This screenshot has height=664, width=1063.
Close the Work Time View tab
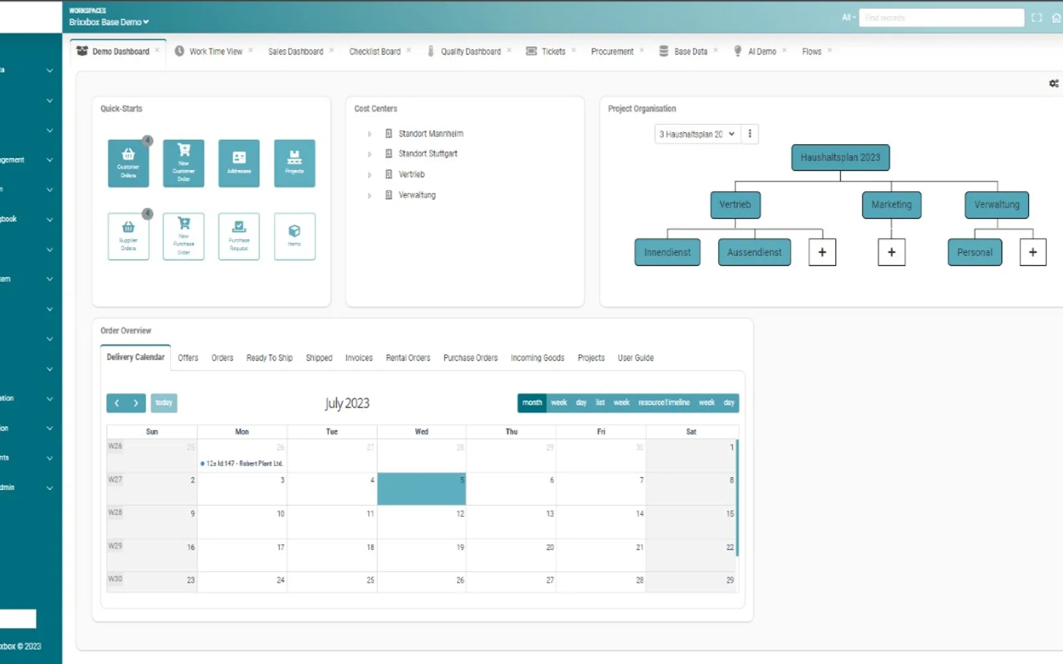click(x=250, y=50)
